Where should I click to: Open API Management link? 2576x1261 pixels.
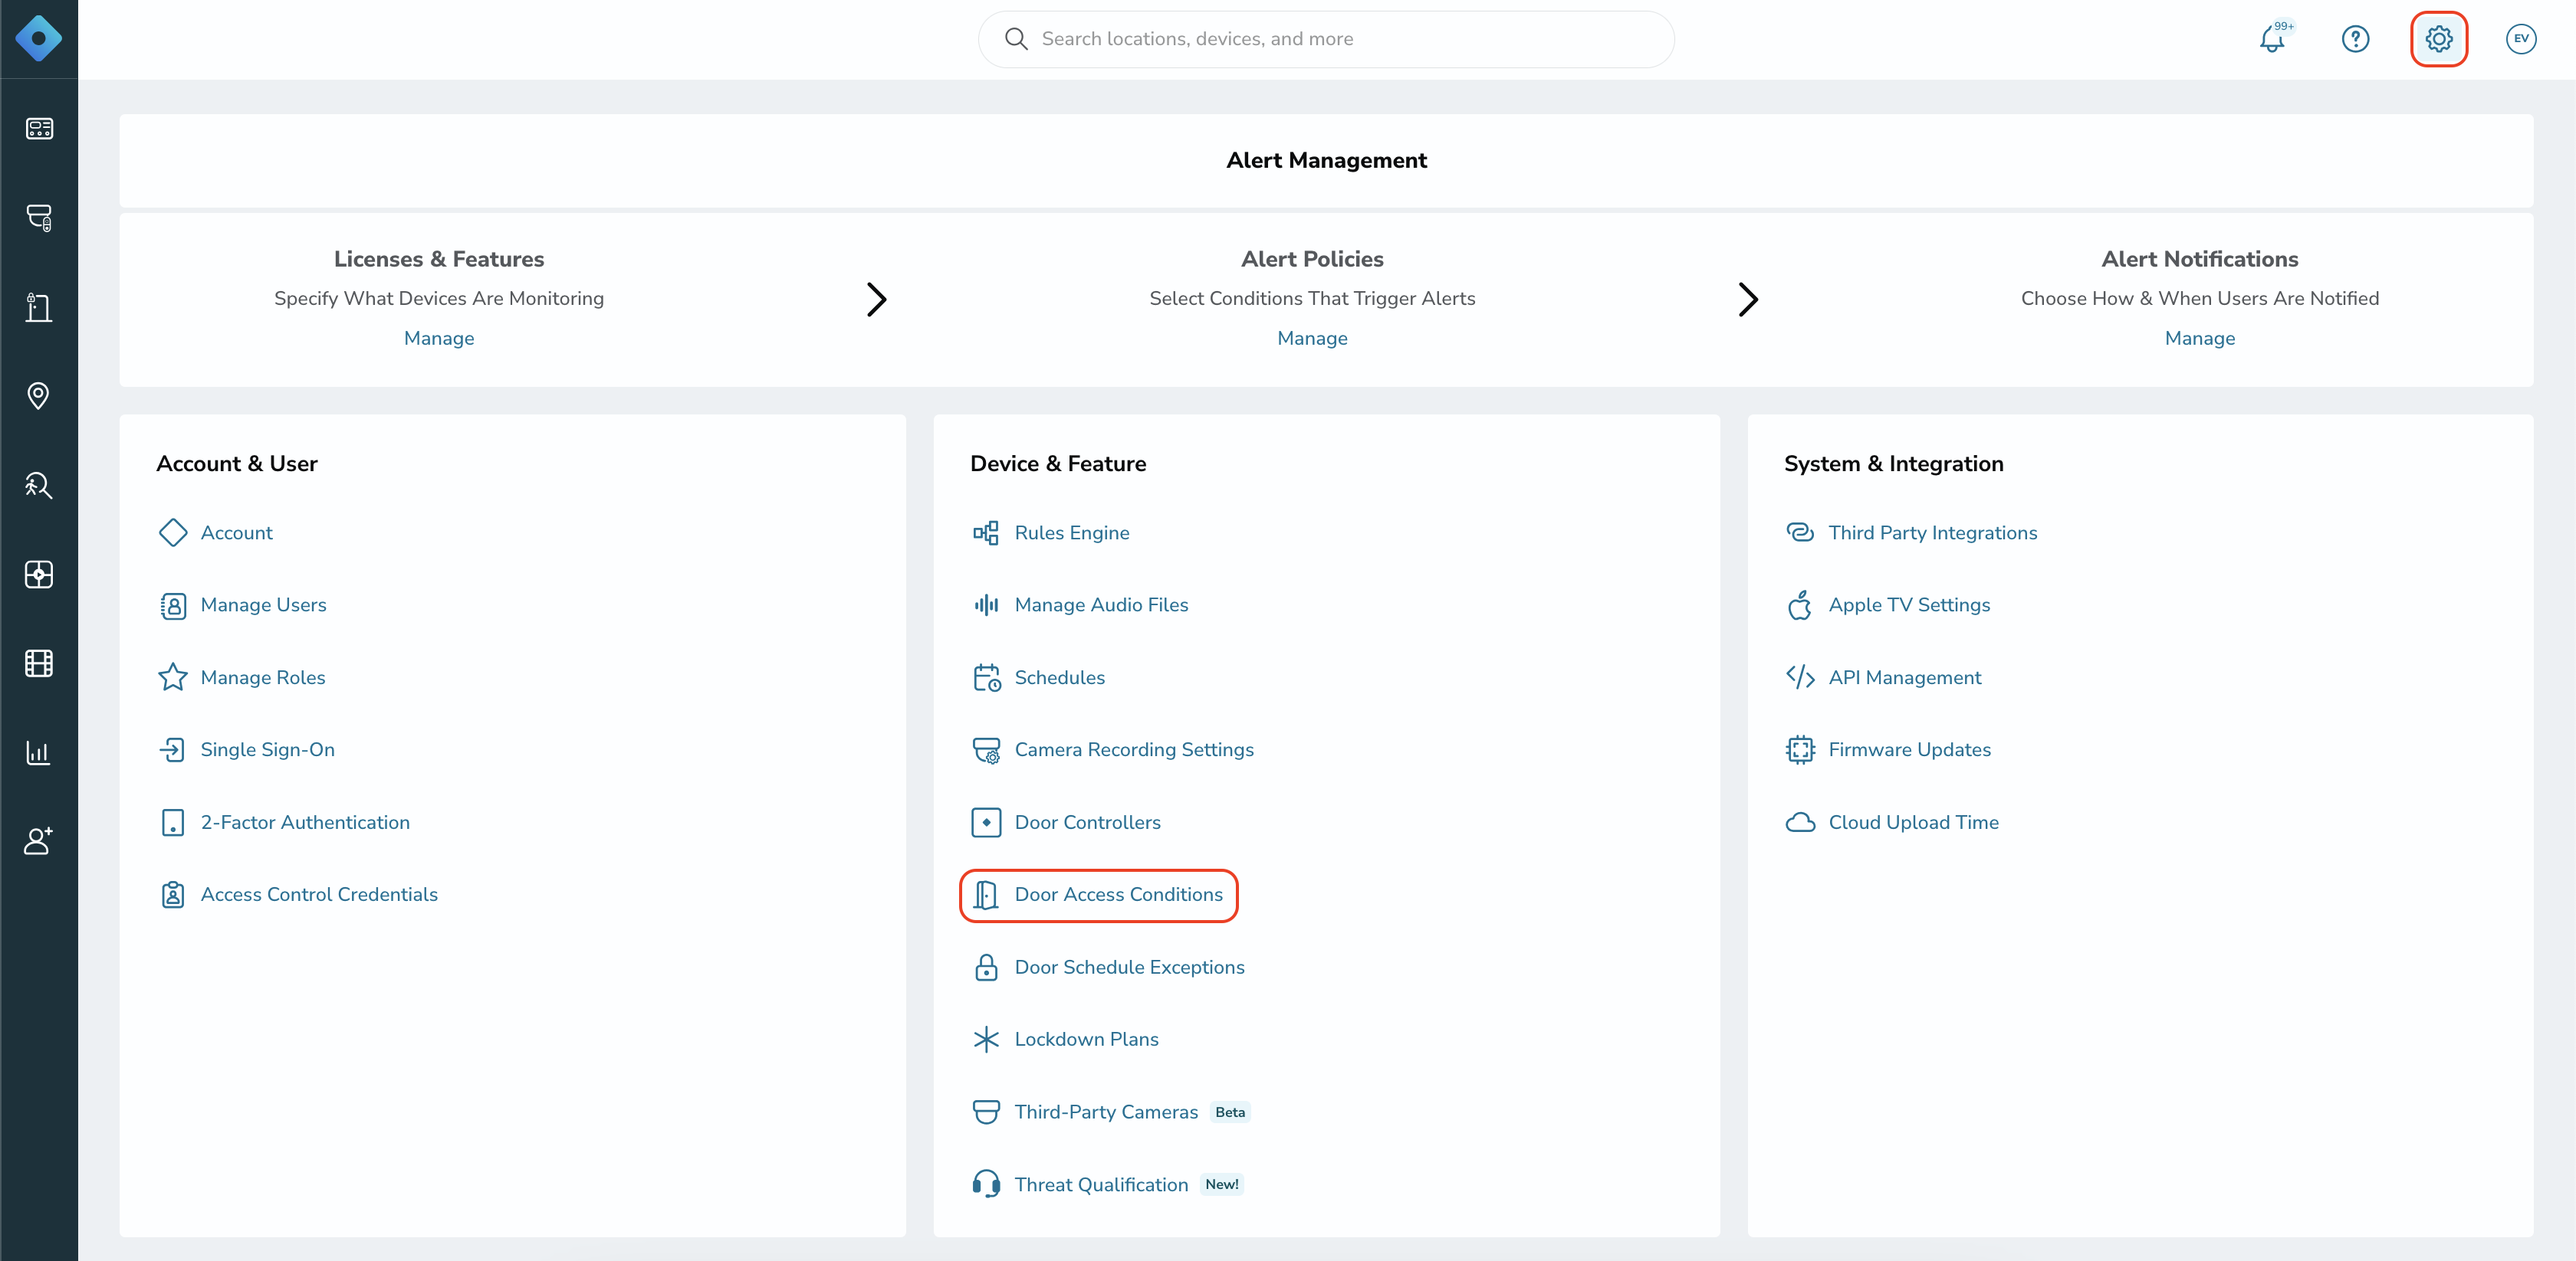(1904, 677)
